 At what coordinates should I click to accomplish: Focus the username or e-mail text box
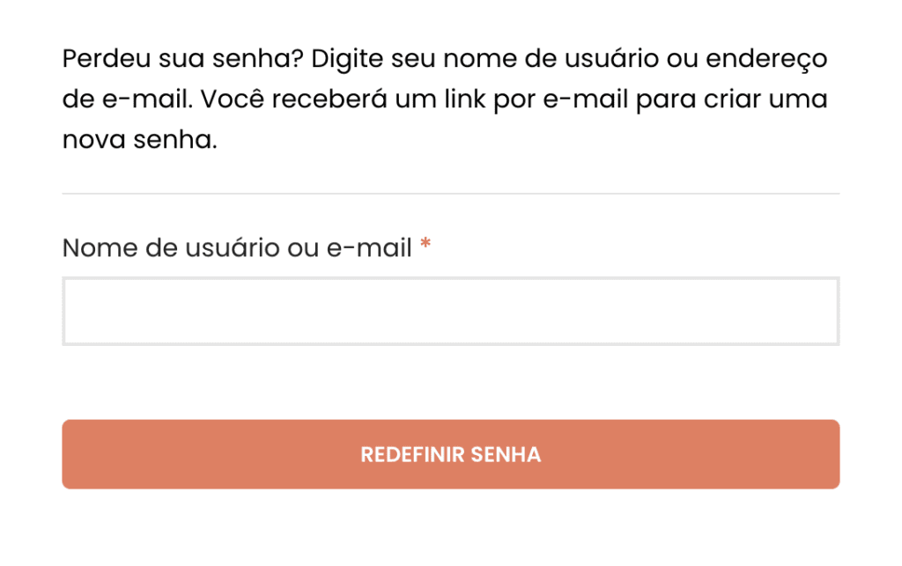[450, 311]
